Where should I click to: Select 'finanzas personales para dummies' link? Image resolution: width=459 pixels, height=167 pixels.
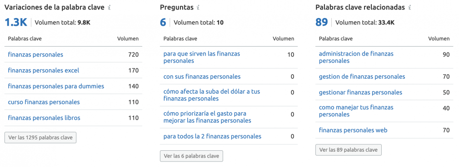tap(56, 86)
